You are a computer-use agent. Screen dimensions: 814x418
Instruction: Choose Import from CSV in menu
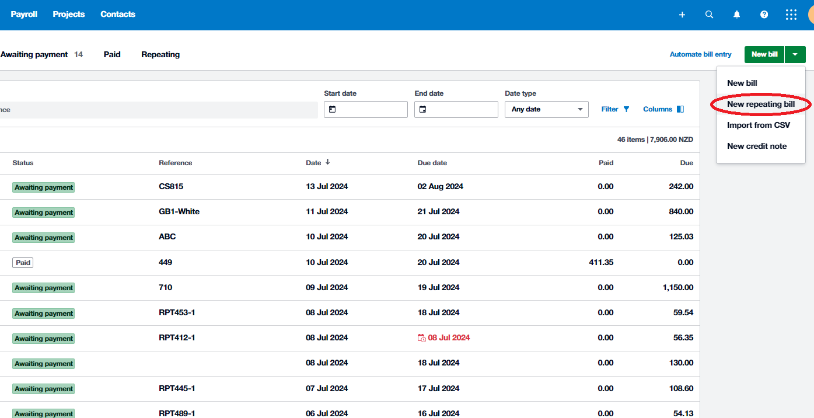(x=758, y=125)
